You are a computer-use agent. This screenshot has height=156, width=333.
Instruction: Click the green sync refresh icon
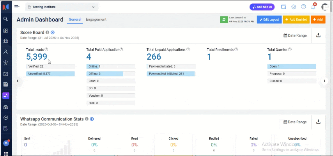tap(224, 19)
